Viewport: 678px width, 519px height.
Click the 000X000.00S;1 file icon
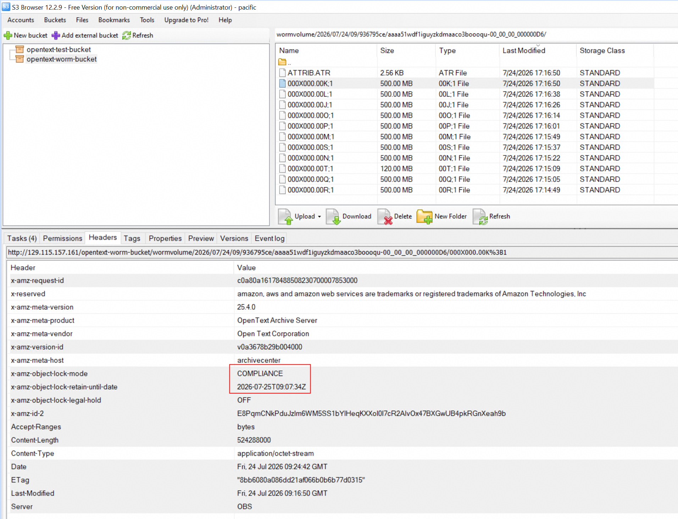click(x=282, y=147)
